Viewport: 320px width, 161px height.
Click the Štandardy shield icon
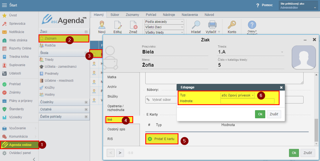[x=4, y=109]
